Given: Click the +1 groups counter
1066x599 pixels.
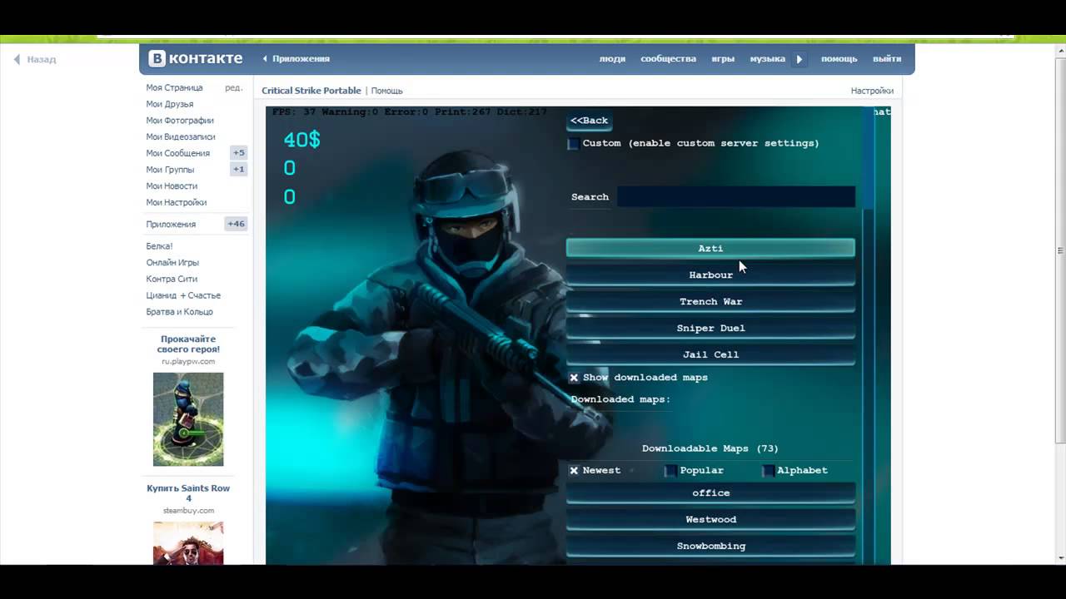Looking at the screenshot, I should click(239, 170).
